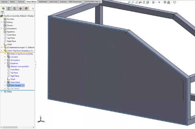Screen dimensions: 195x129
Task: Expand the bottom Mates folder
Action: click(2, 92)
